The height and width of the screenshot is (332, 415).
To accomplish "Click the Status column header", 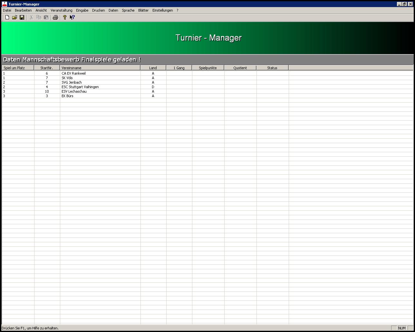I will point(273,68).
